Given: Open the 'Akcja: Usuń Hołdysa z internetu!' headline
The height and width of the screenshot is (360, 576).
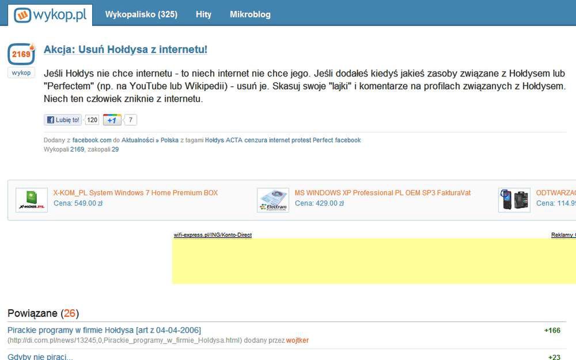Looking at the screenshot, I should coord(125,49).
